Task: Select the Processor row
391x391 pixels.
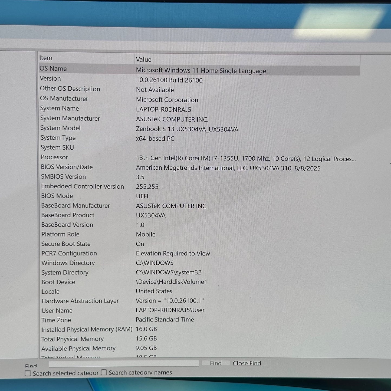Action: (54, 157)
